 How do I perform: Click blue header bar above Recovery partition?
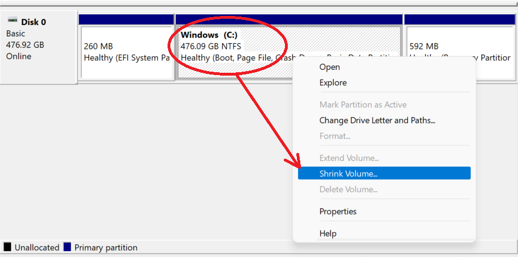(459, 19)
